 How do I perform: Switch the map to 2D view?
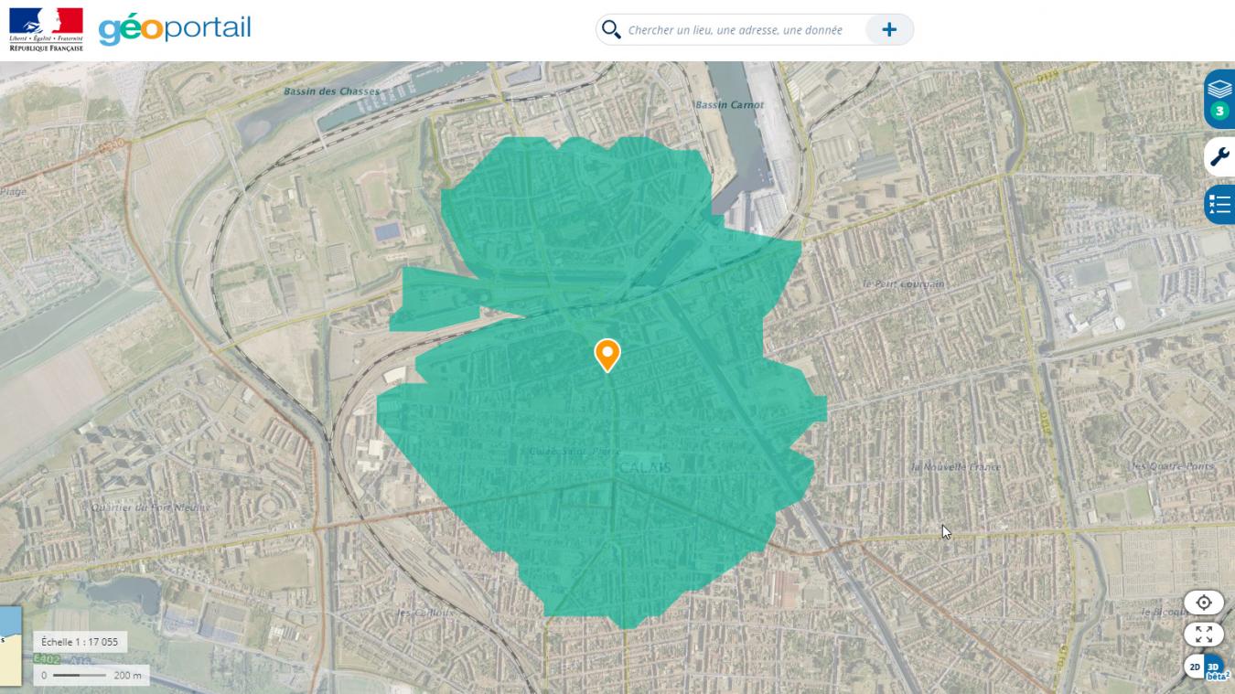1195,667
